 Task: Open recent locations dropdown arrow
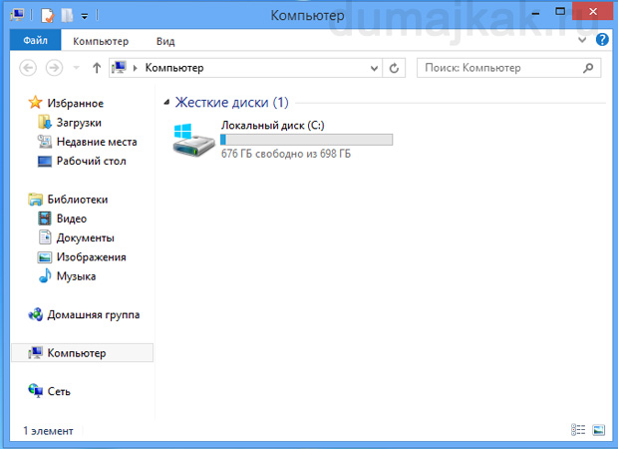point(77,68)
